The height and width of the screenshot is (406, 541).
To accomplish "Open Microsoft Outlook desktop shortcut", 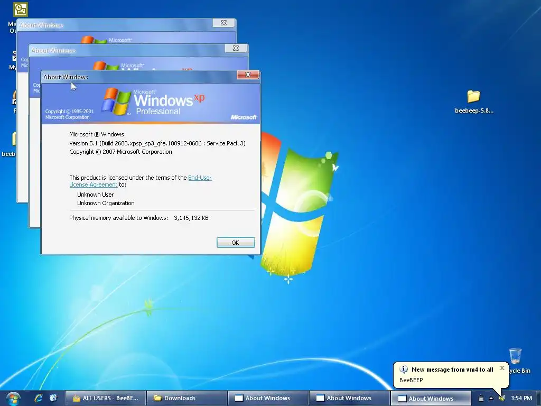I will (20, 9).
